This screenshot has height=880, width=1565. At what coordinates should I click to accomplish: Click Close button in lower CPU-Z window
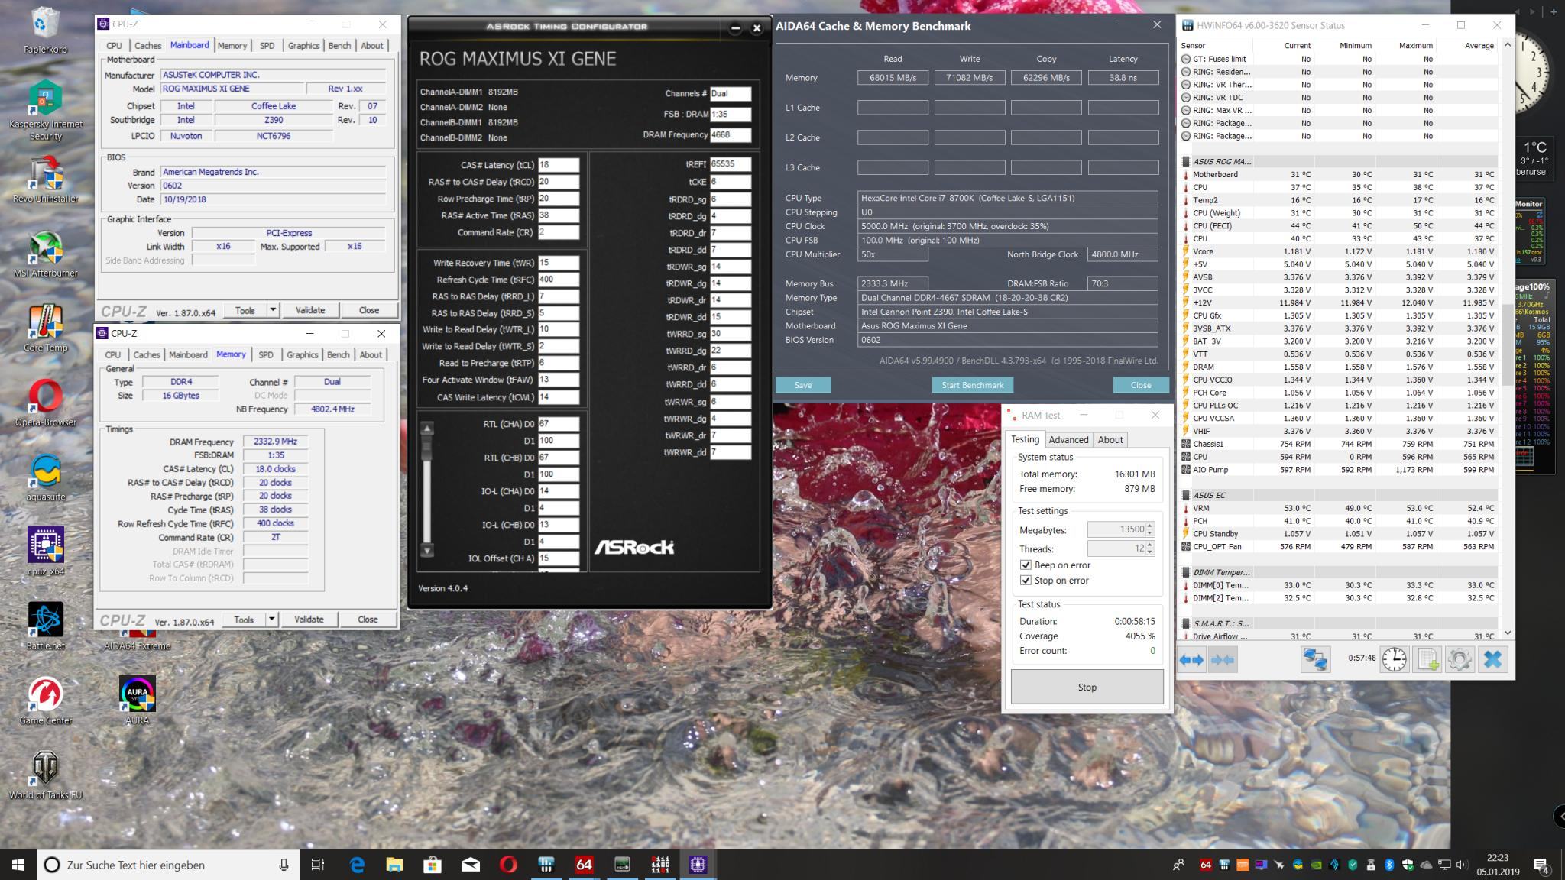(368, 620)
